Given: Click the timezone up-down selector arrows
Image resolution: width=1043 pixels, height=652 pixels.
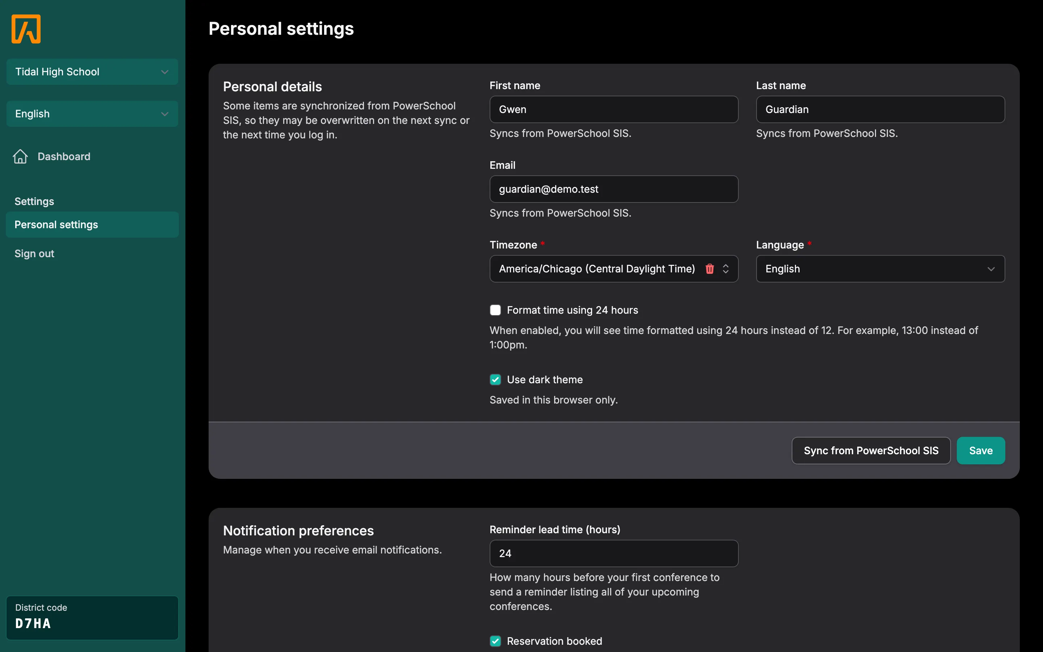Looking at the screenshot, I should 726,269.
